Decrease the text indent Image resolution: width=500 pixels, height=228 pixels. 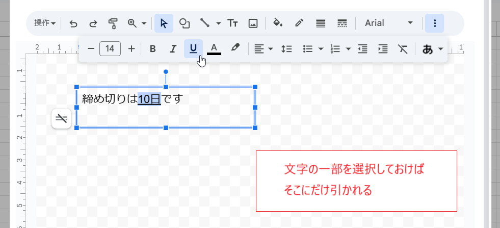click(362, 49)
